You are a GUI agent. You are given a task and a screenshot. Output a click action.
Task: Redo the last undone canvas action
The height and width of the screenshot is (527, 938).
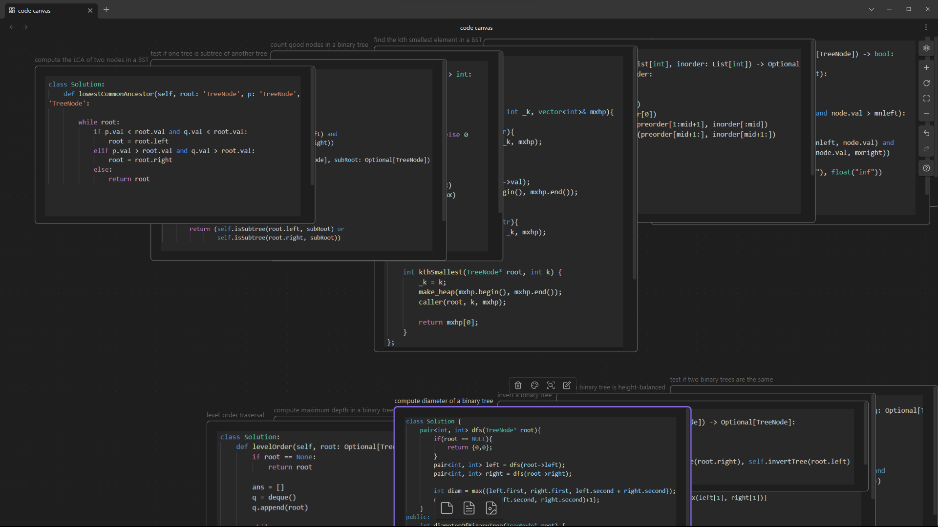[x=926, y=149]
